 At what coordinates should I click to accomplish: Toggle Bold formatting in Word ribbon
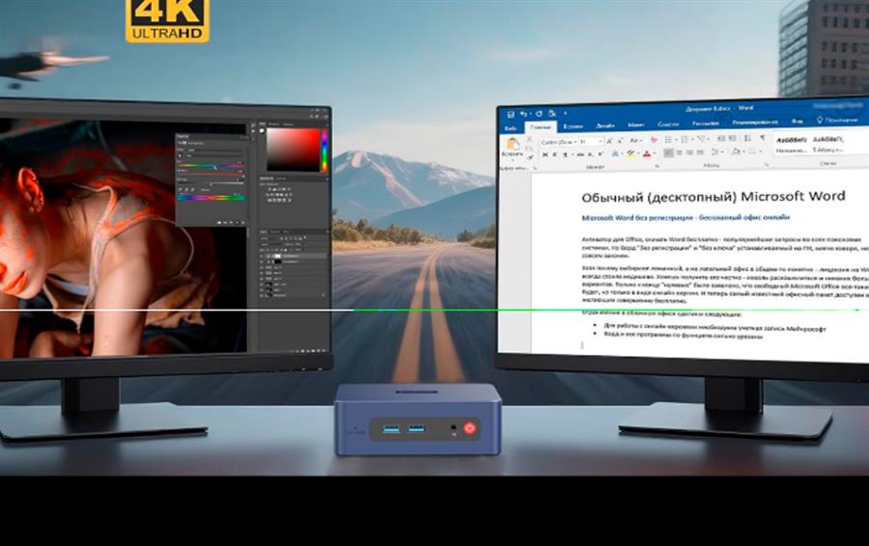[x=545, y=153]
